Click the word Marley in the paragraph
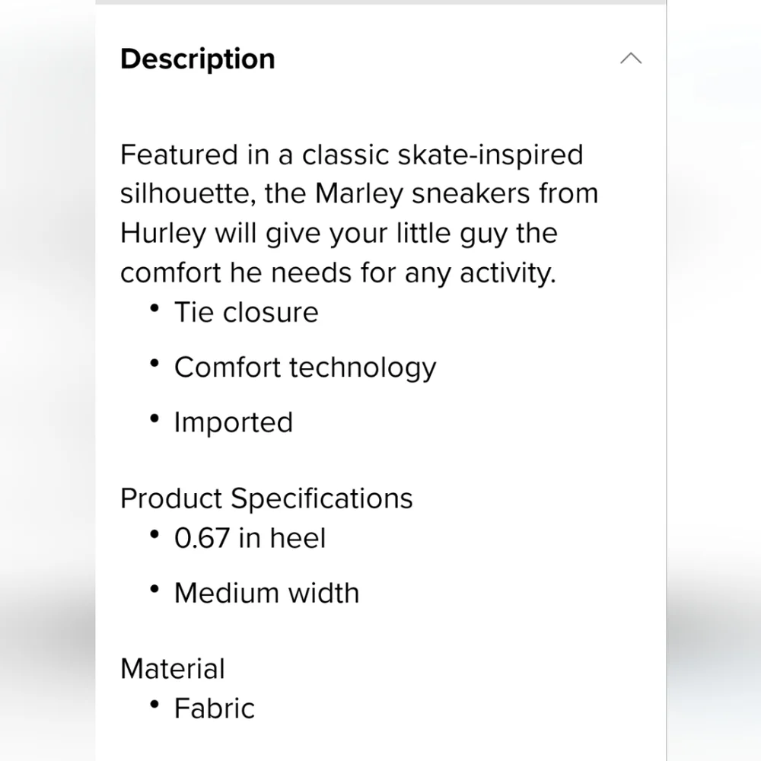The image size is (761, 761). point(359,193)
